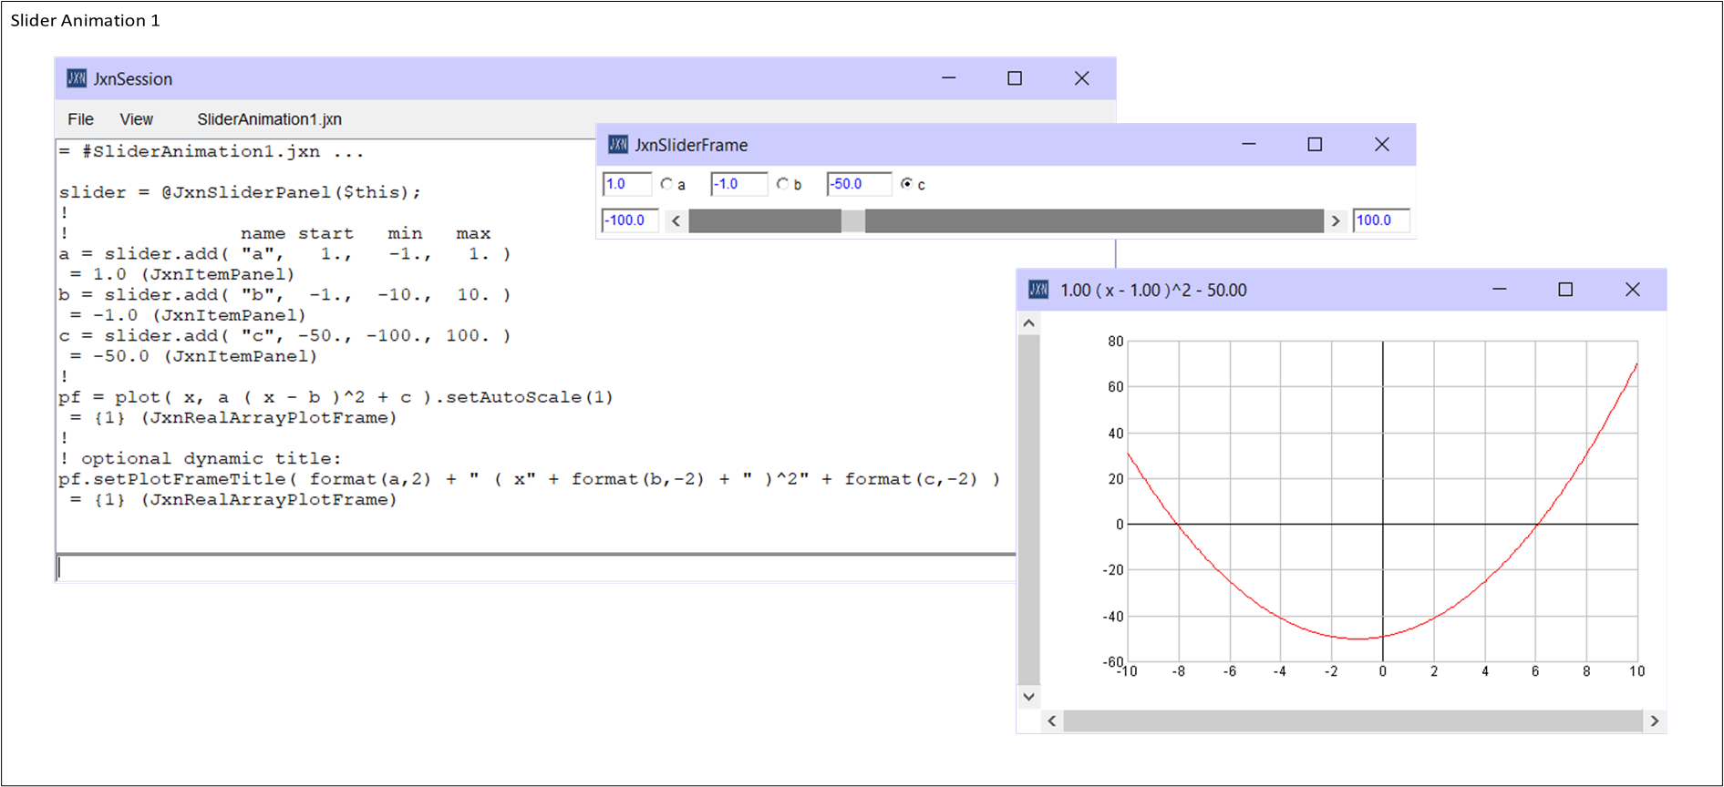This screenshot has width=1724, height=787.
Task: Click the x-axis label 10 on plot
Action: click(1637, 671)
